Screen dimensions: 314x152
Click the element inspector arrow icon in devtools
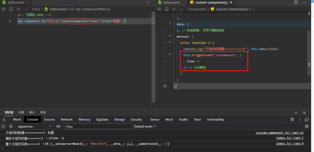tap(4, 120)
